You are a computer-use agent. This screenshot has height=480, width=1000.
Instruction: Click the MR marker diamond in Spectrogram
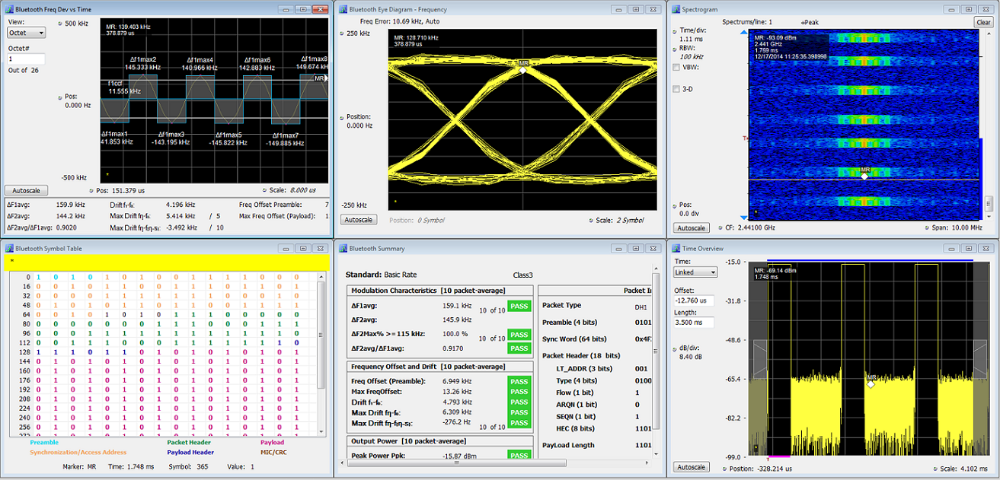tap(864, 176)
